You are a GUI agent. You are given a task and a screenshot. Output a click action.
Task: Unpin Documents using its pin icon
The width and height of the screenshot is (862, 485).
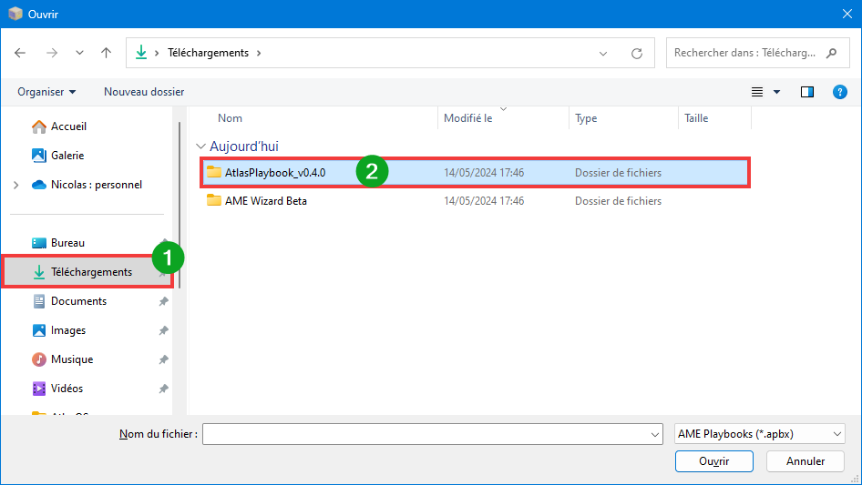[x=163, y=301]
